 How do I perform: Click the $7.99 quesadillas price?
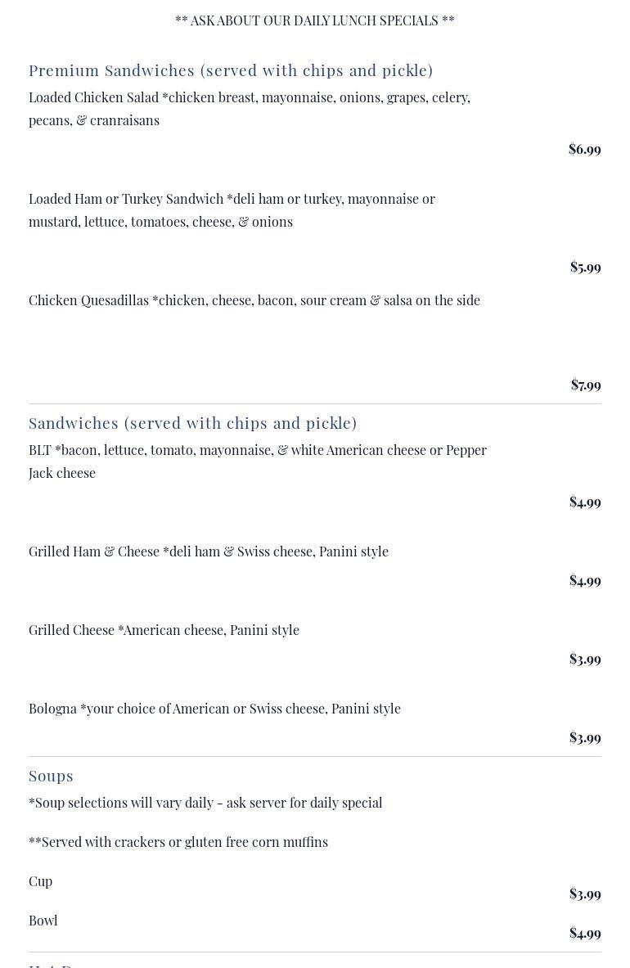(x=585, y=385)
